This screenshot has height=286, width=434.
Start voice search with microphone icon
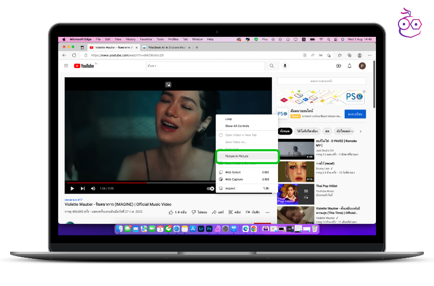[x=285, y=66]
